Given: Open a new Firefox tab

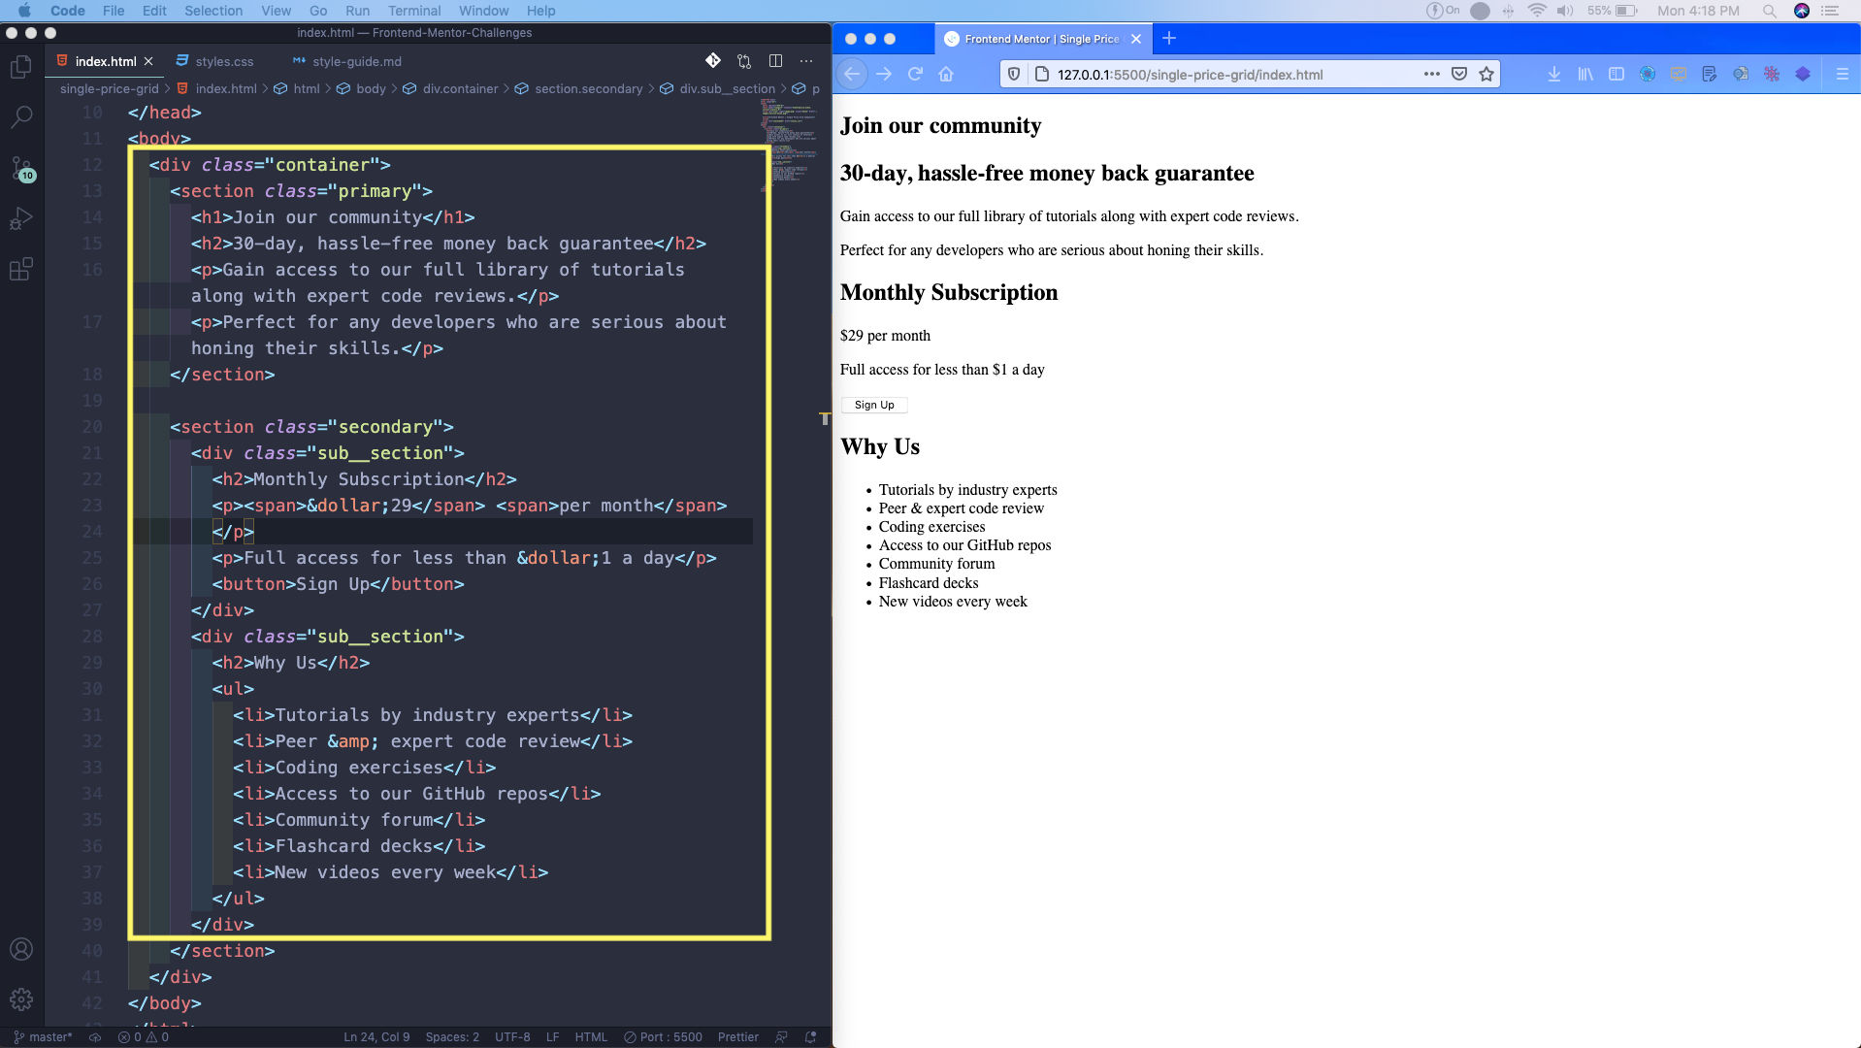Looking at the screenshot, I should [1169, 39].
